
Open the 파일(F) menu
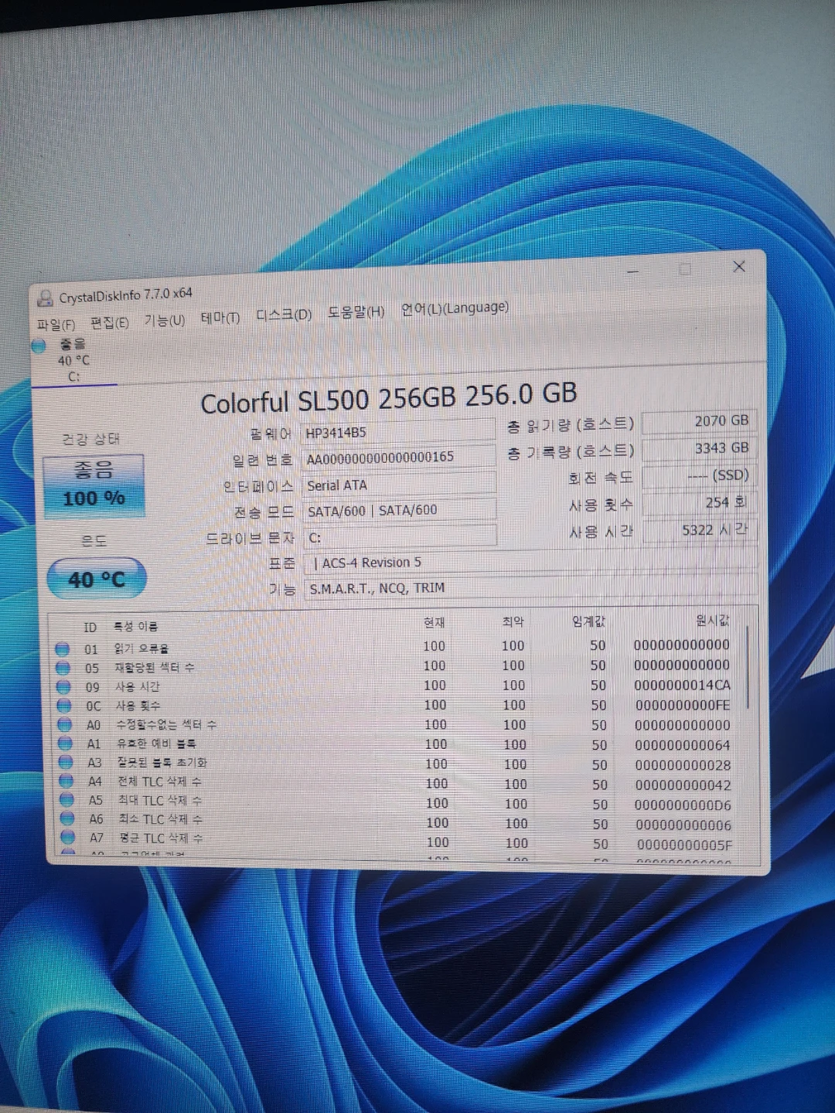(56, 325)
